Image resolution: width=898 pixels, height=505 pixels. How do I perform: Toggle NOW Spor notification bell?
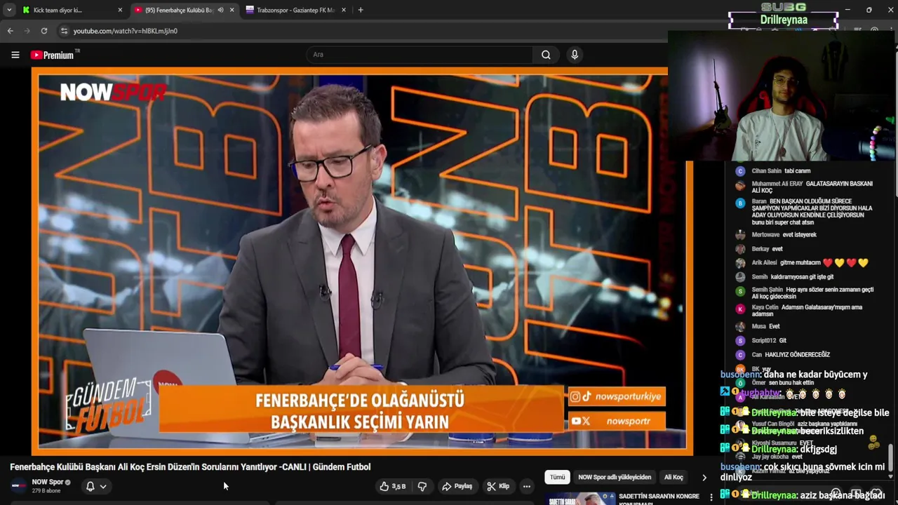tap(90, 486)
